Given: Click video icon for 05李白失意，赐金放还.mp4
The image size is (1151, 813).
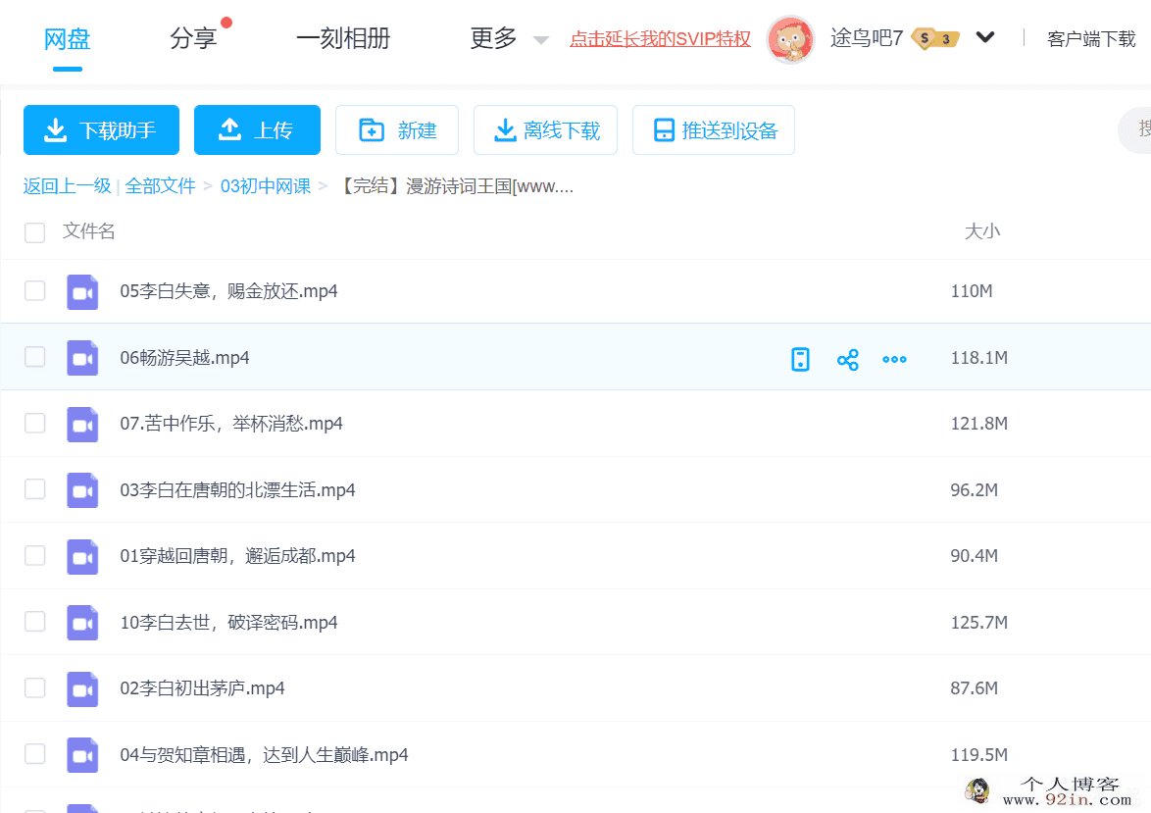Looking at the screenshot, I should tap(82, 291).
